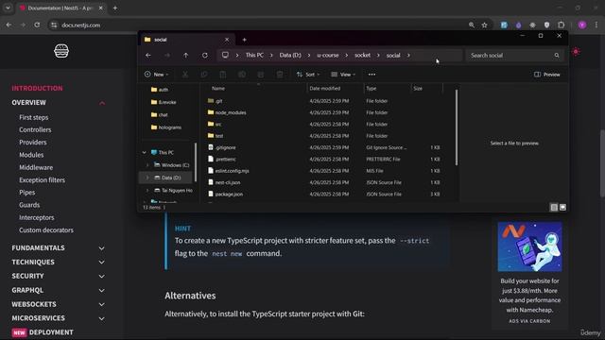Select Data (D:) breadcrumb in address bar
This screenshot has width=605, height=340.
290,55
